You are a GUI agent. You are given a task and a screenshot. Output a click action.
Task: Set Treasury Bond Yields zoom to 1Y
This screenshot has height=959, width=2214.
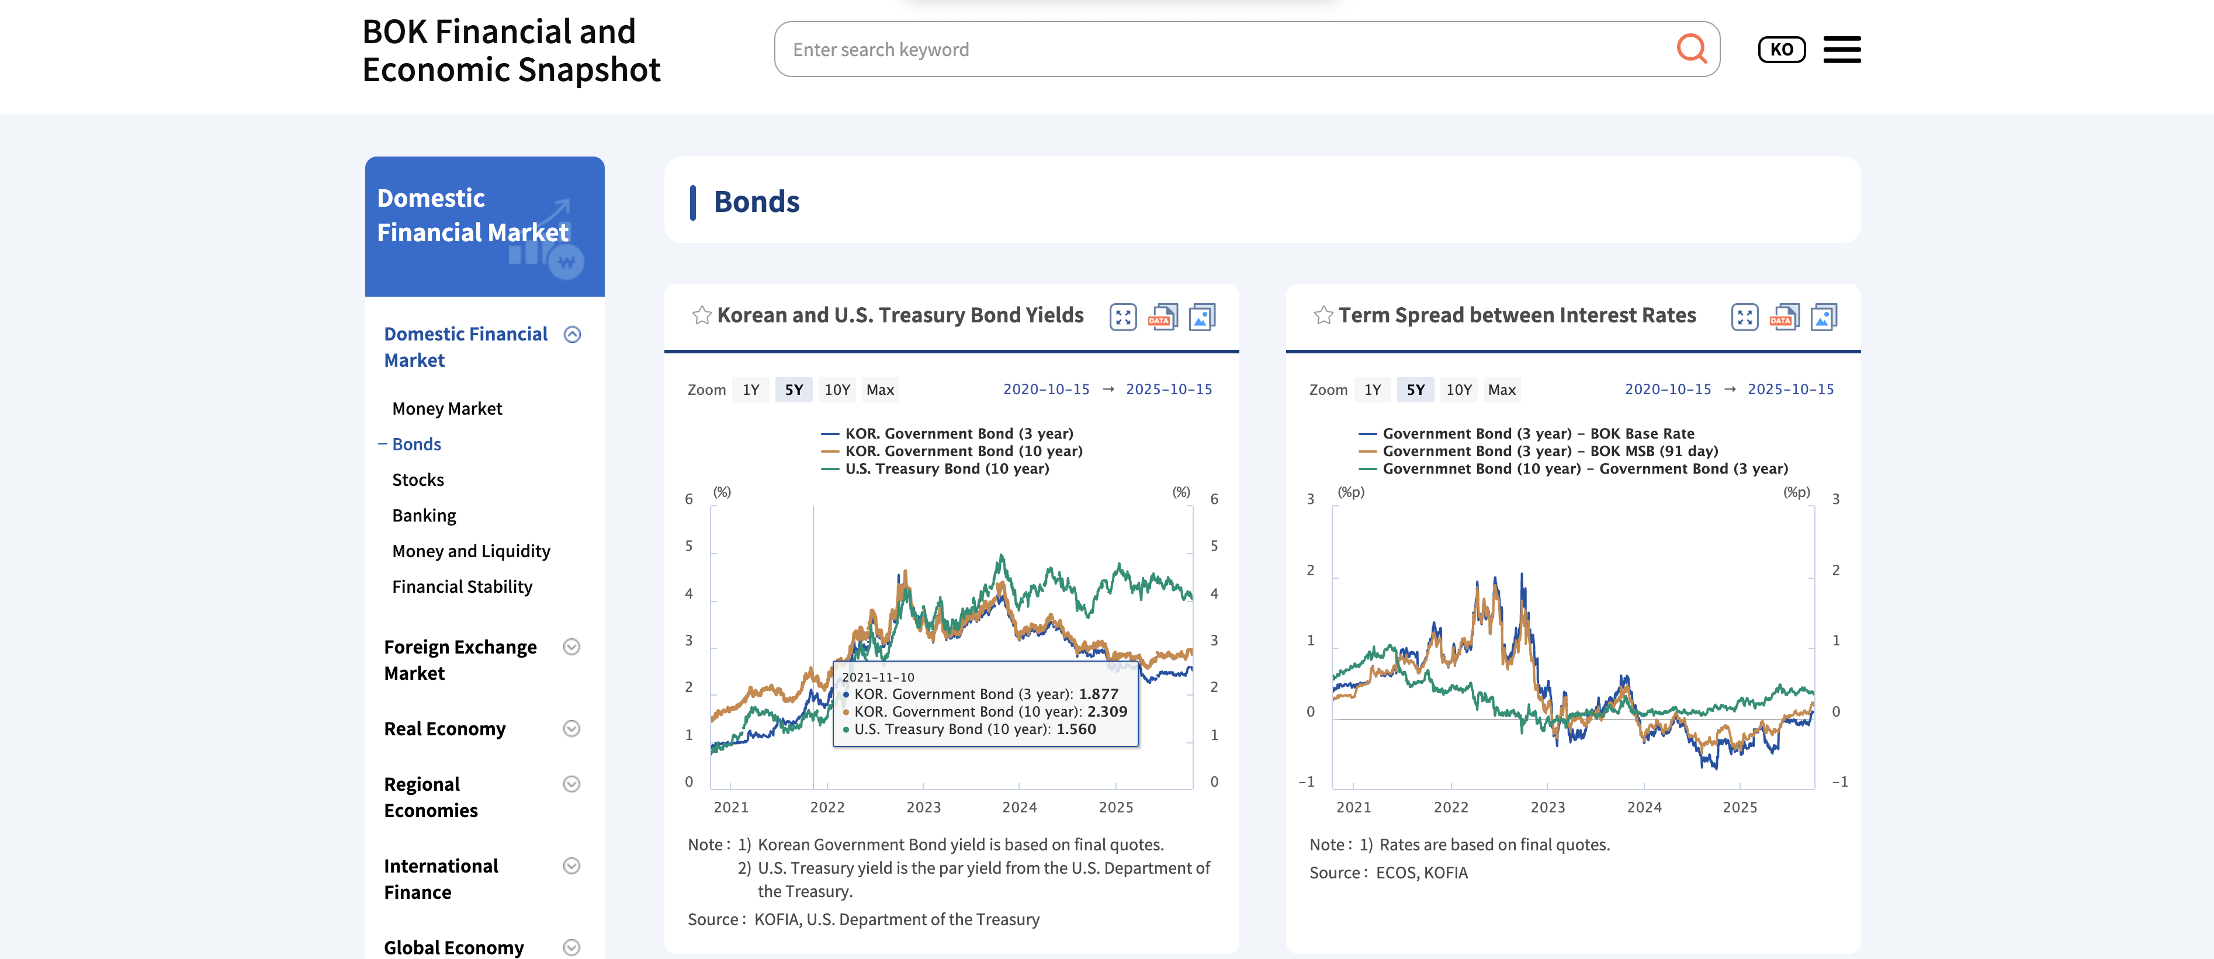pos(750,390)
